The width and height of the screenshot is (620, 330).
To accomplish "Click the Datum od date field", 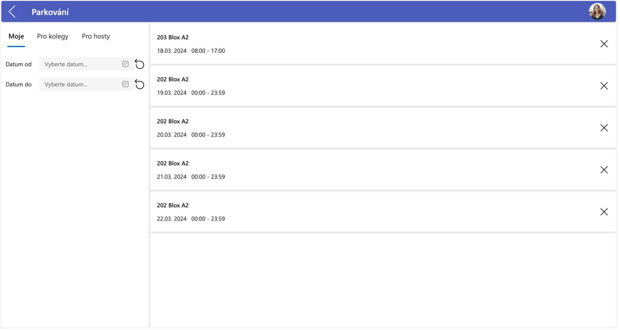I will pos(87,64).
